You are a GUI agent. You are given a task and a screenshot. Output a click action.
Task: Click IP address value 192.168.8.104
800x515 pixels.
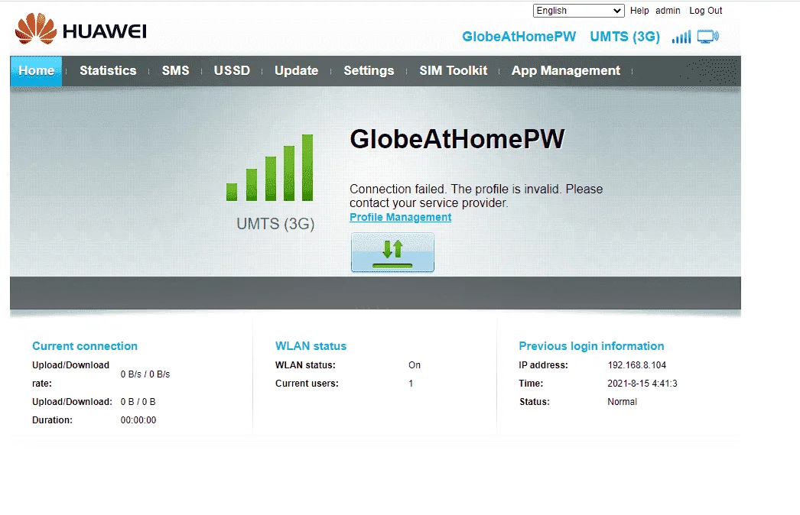(637, 365)
